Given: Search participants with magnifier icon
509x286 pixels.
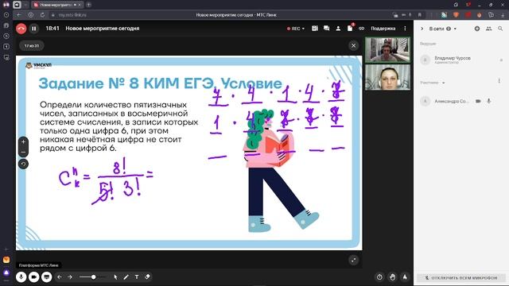Looking at the screenshot, I should (500, 29).
